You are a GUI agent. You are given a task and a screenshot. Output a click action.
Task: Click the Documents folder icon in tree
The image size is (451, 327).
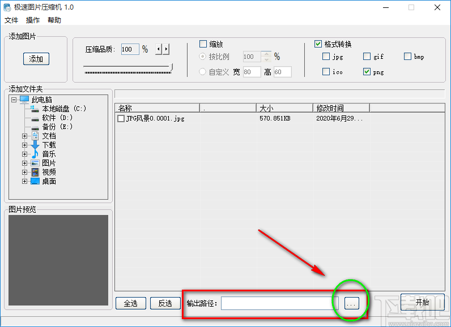click(35, 136)
